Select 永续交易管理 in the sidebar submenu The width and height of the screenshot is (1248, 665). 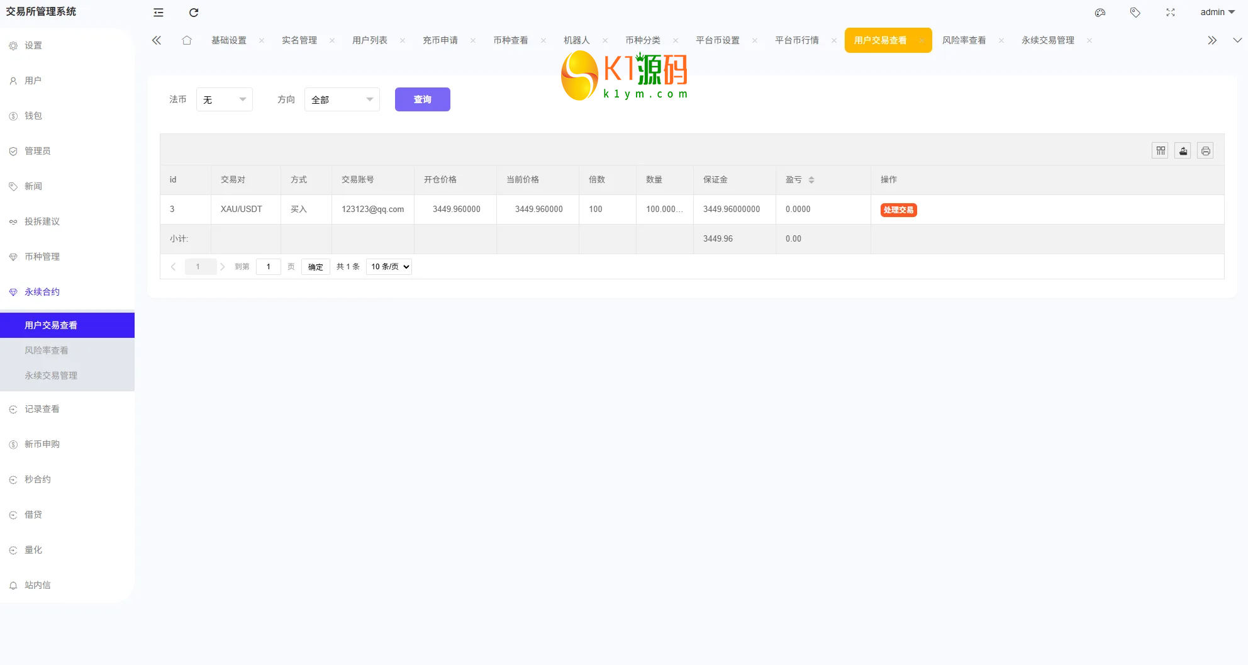point(67,376)
